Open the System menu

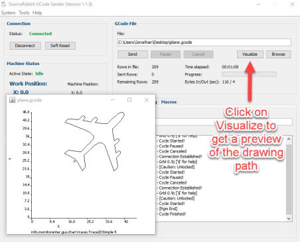(8, 13)
